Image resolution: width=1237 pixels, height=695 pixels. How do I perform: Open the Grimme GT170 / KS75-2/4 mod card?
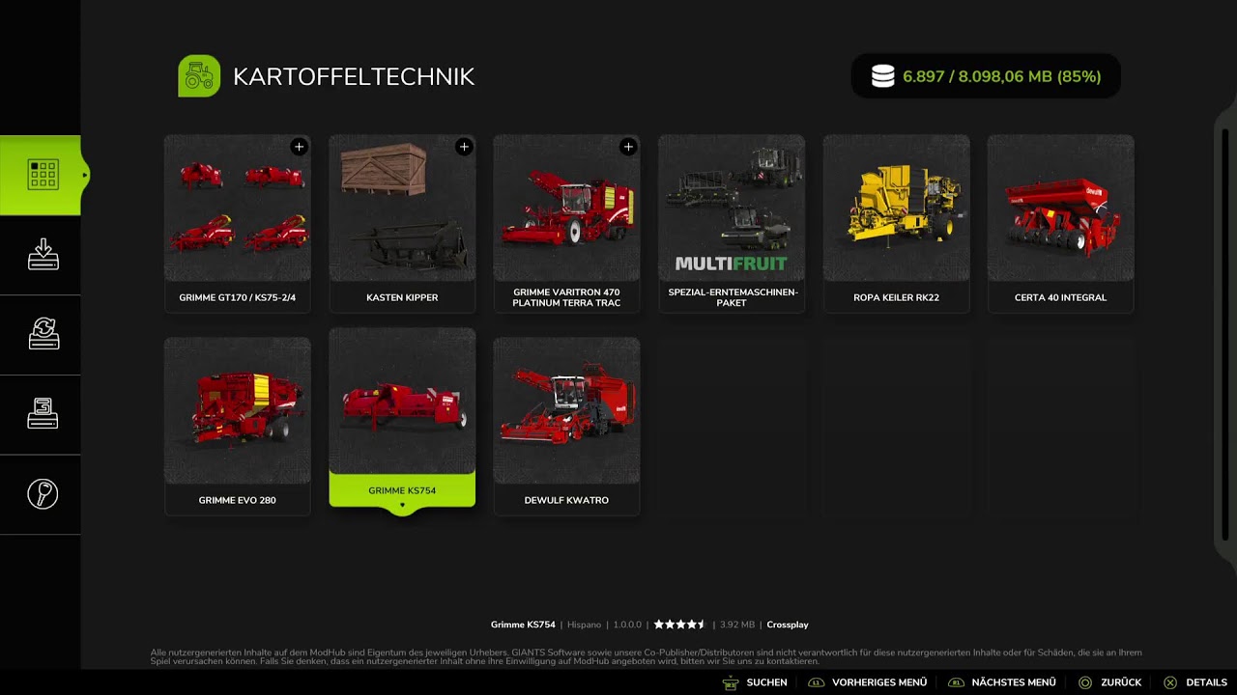(238, 224)
